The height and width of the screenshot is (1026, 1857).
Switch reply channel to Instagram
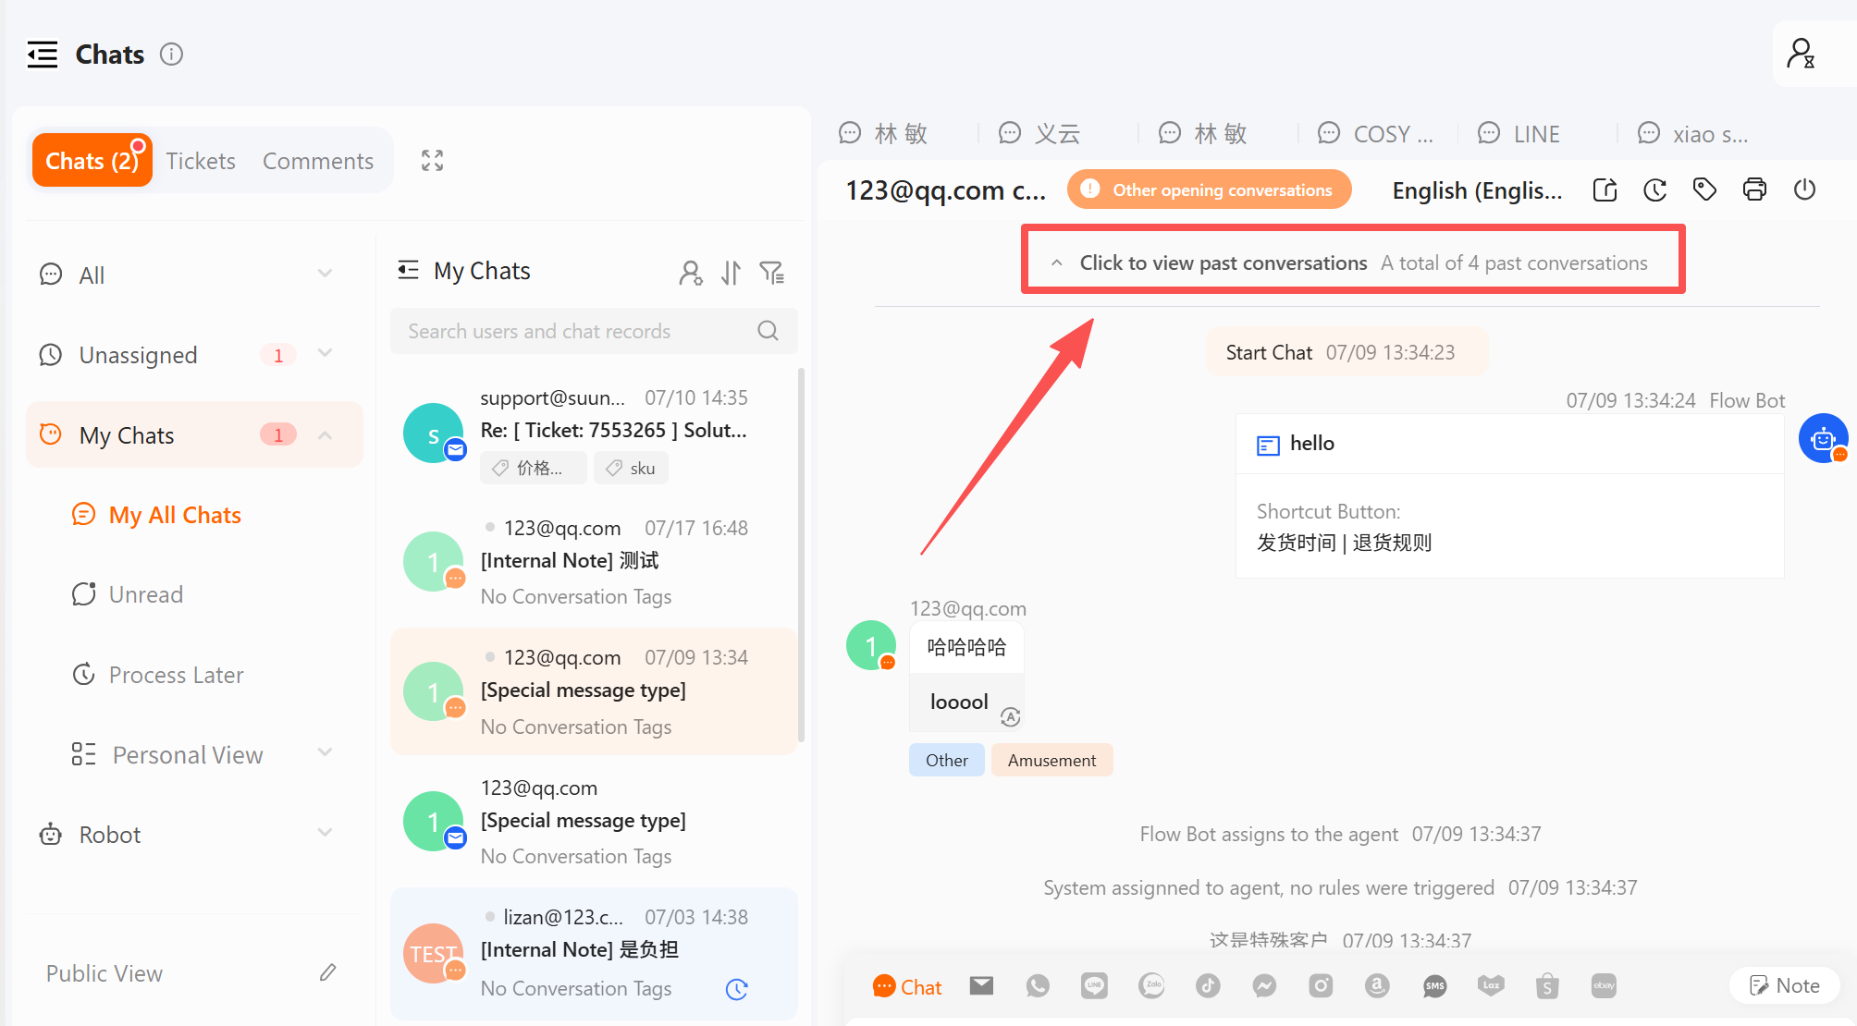pyautogui.click(x=1321, y=986)
